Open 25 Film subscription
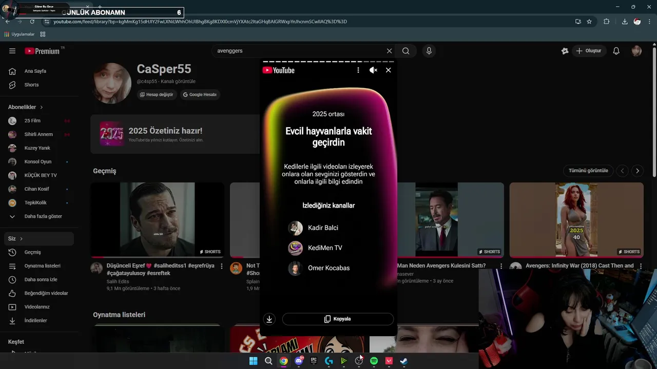The image size is (657, 369). [40, 120]
